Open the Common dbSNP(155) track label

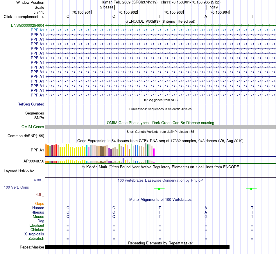click(26, 136)
